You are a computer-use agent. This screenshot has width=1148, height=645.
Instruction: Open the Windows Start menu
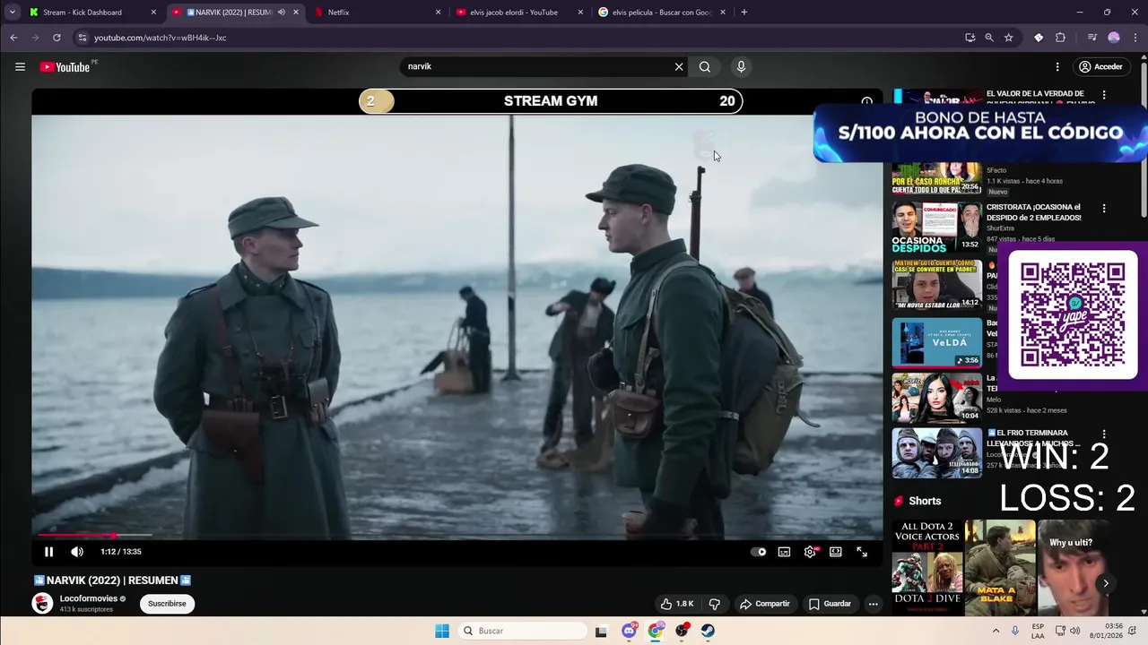coord(442,631)
